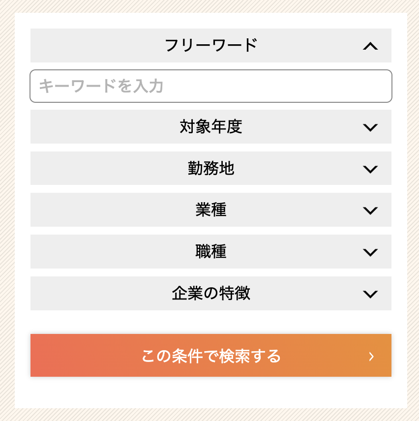Click the up chevron beside フリーワード
The width and height of the screenshot is (419, 421).
(370, 46)
